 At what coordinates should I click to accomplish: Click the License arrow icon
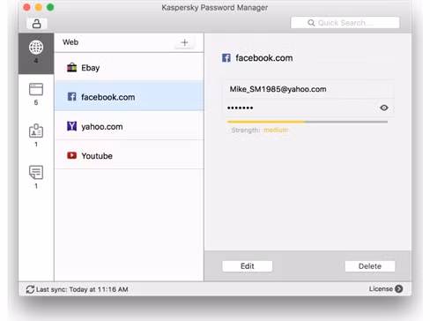tap(399, 288)
